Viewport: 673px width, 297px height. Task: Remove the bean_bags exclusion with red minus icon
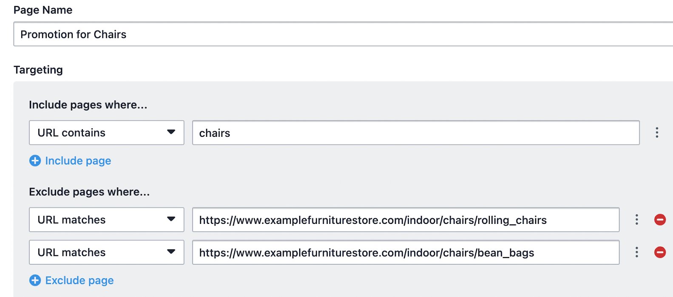660,252
